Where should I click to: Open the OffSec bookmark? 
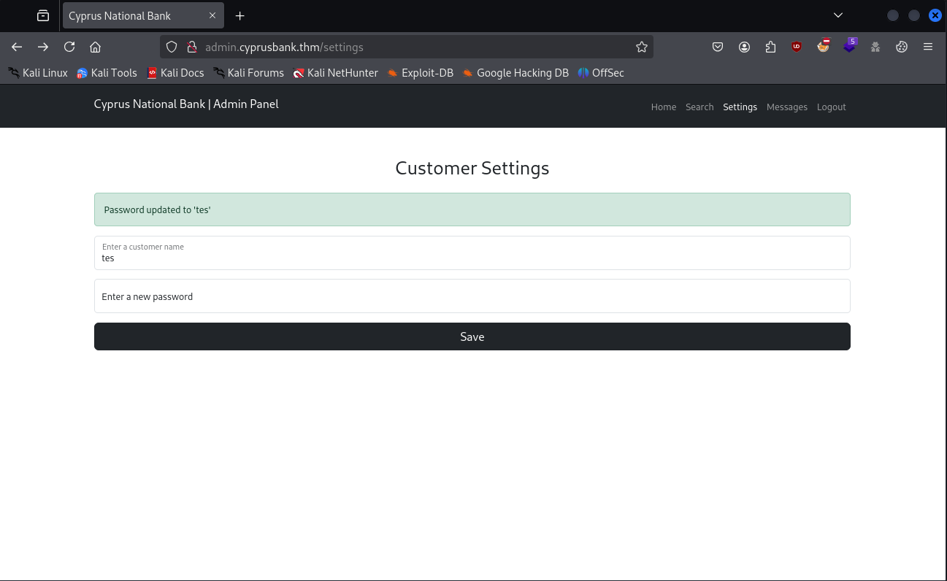(x=601, y=73)
